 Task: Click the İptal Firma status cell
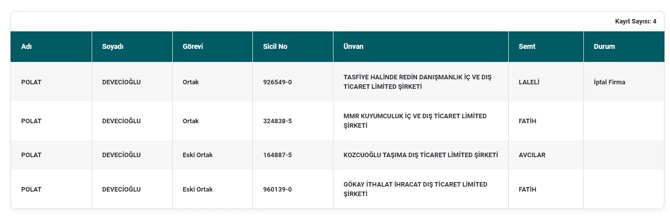tap(609, 82)
